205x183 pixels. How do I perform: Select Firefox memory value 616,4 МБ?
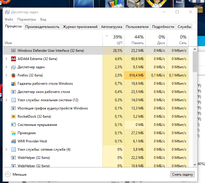[137, 75]
